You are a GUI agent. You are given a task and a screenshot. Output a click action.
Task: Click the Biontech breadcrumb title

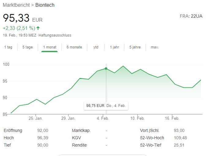(x=45, y=5)
